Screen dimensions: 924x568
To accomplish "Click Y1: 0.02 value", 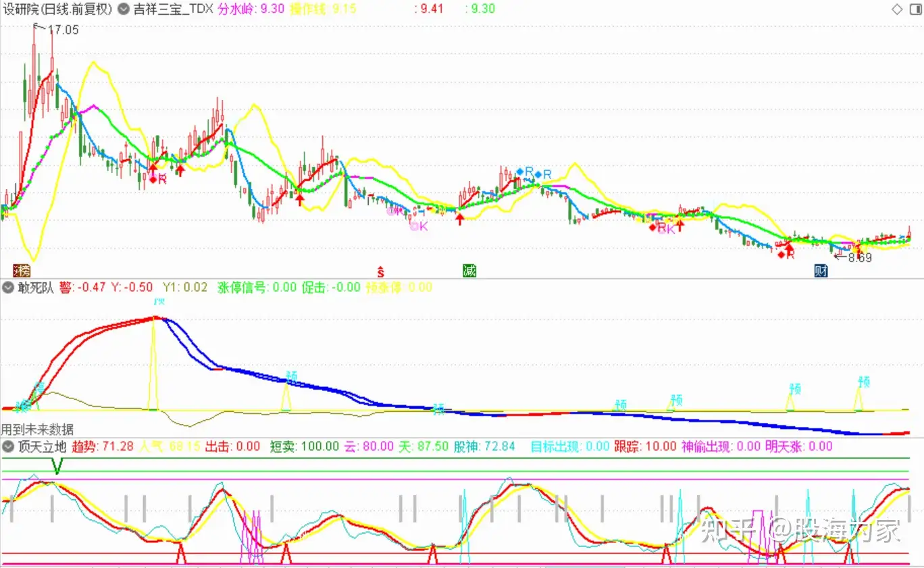I will click(184, 287).
